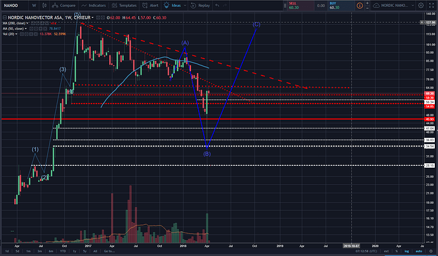Select the 1d time range
Viewport: 438px width, 256px height.
[7, 251]
